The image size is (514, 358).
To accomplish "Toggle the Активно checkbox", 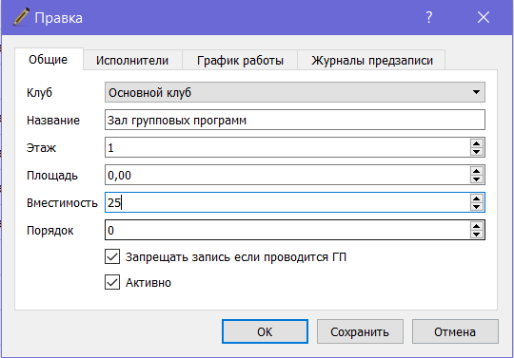I will pos(112,282).
